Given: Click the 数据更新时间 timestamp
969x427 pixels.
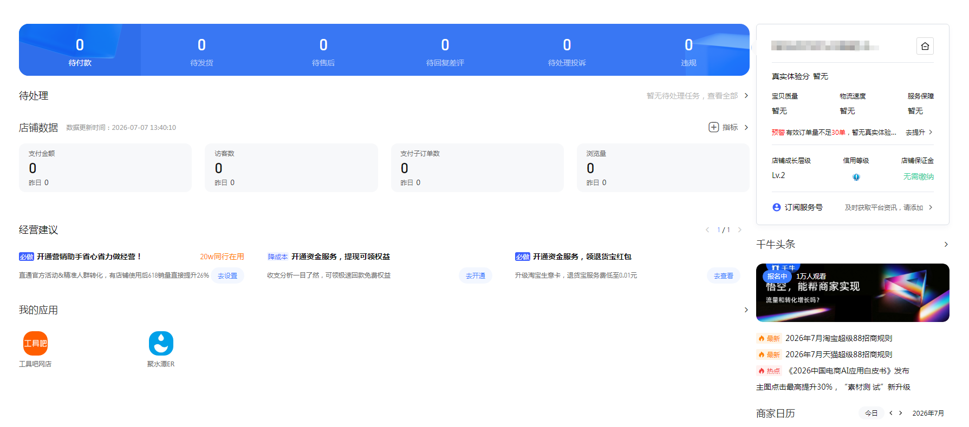Looking at the screenshot, I should coord(121,128).
